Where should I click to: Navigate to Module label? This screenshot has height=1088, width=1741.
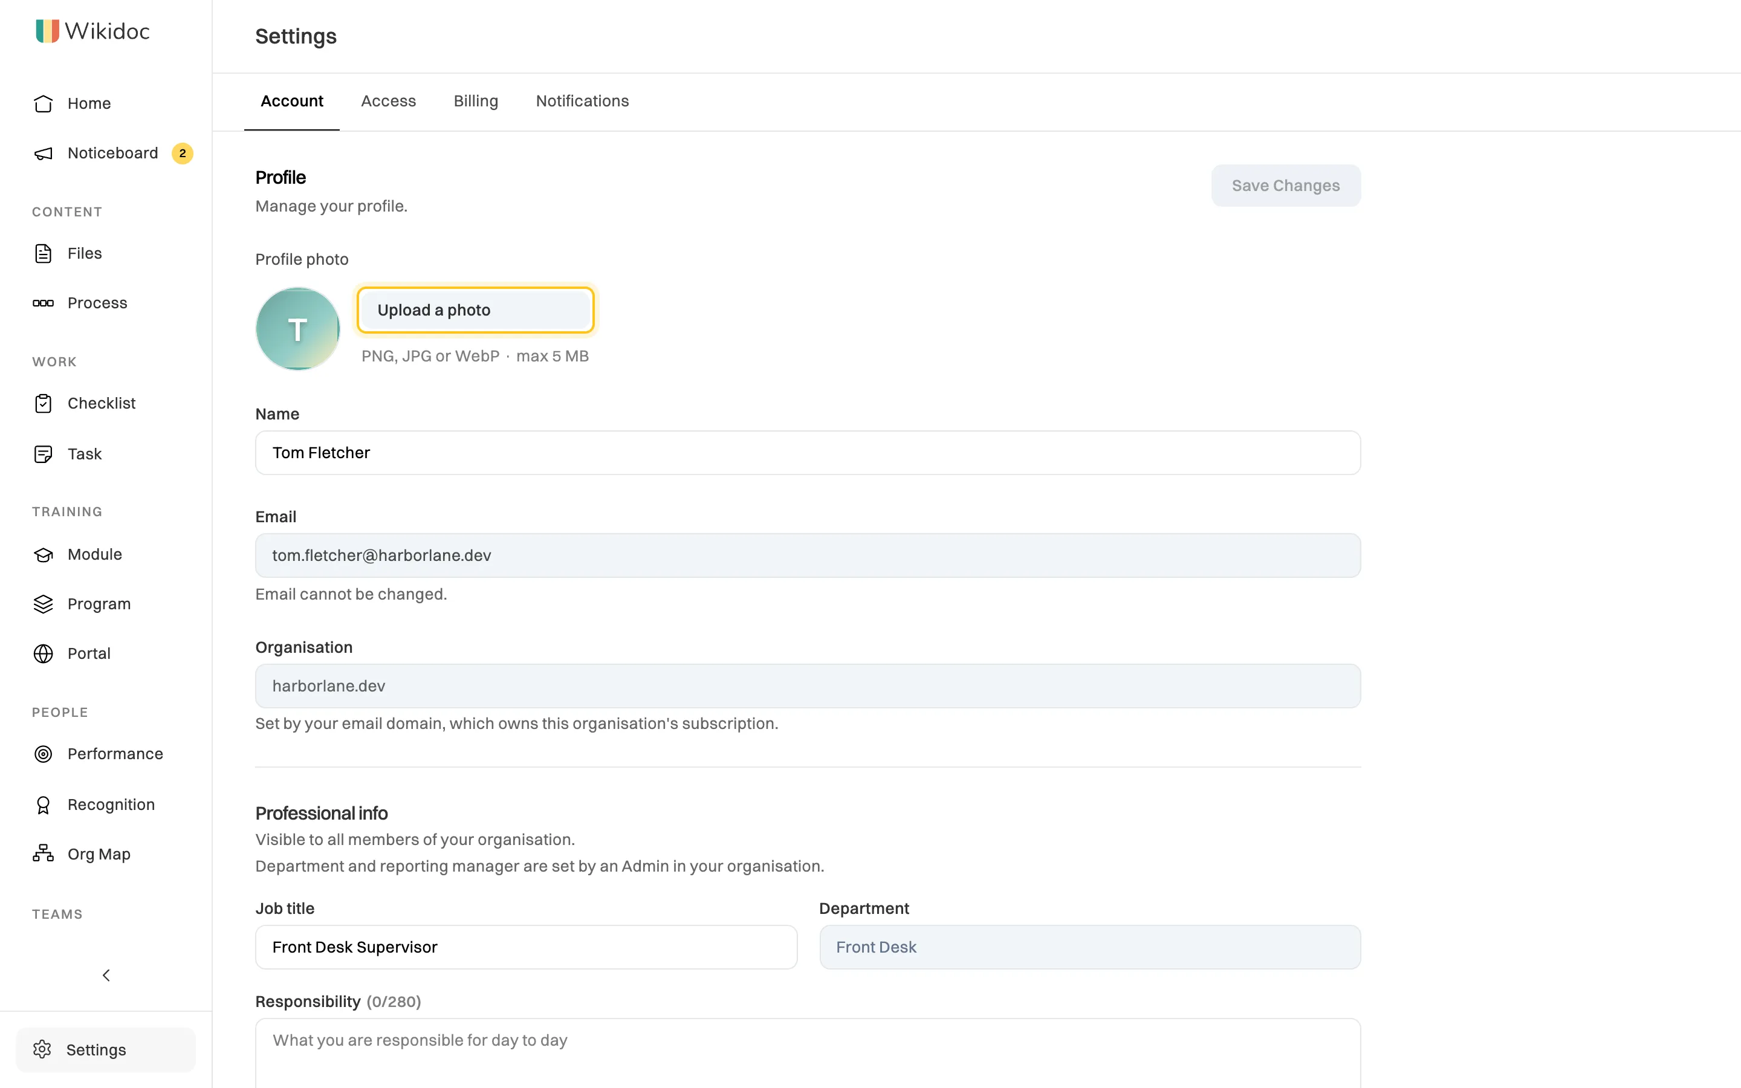(95, 555)
